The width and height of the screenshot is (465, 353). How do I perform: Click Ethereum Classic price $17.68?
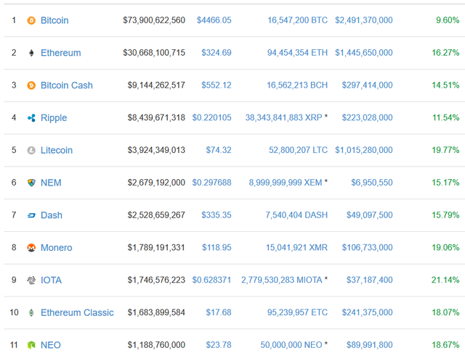pyautogui.click(x=219, y=312)
